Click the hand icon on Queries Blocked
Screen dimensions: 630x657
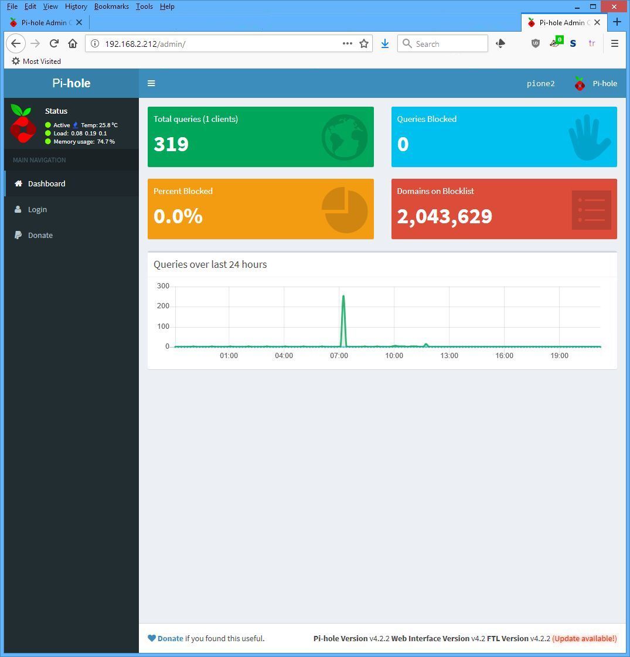(x=590, y=137)
